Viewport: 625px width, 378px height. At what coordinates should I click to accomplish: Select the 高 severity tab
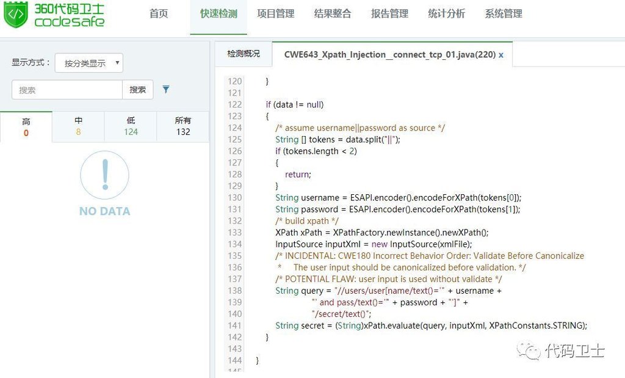26,126
